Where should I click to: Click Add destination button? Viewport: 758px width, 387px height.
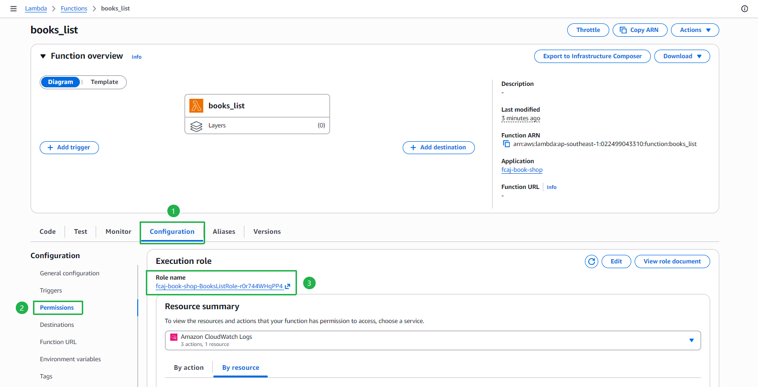[x=439, y=147]
